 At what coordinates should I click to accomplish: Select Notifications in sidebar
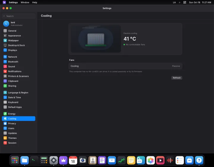[x=18, y=71]
